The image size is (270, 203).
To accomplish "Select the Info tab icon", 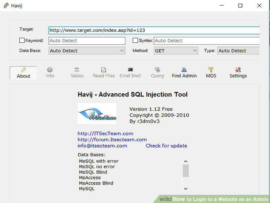I will [x=50, y=70].
